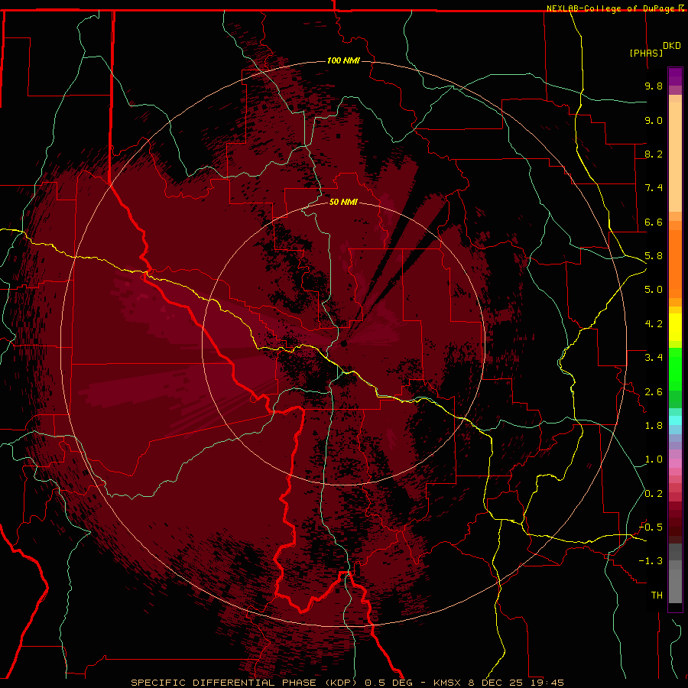The image size is (688, 688).
Task: Click the 8 DEC 25 date text
Action: [x=497, y=683]
